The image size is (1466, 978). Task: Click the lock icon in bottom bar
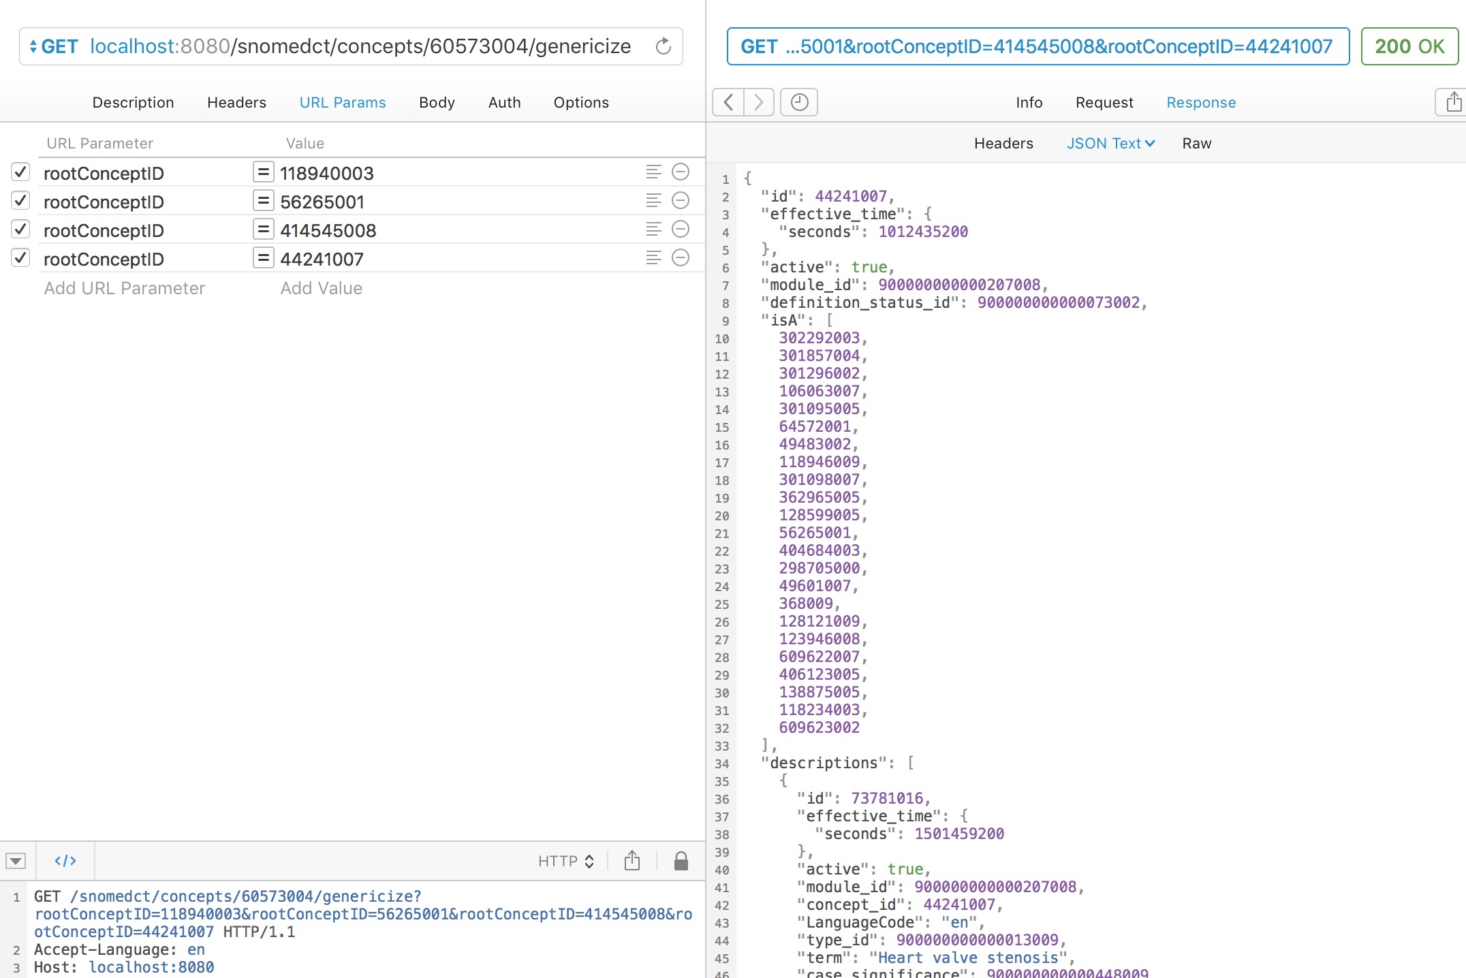pyautogui.click(x=681, y=861)
